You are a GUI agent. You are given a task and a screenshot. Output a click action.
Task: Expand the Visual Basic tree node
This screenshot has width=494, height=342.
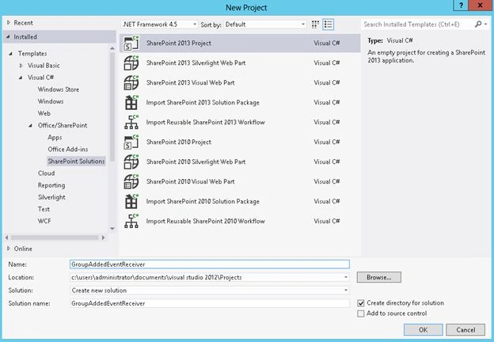pos(21,66)
